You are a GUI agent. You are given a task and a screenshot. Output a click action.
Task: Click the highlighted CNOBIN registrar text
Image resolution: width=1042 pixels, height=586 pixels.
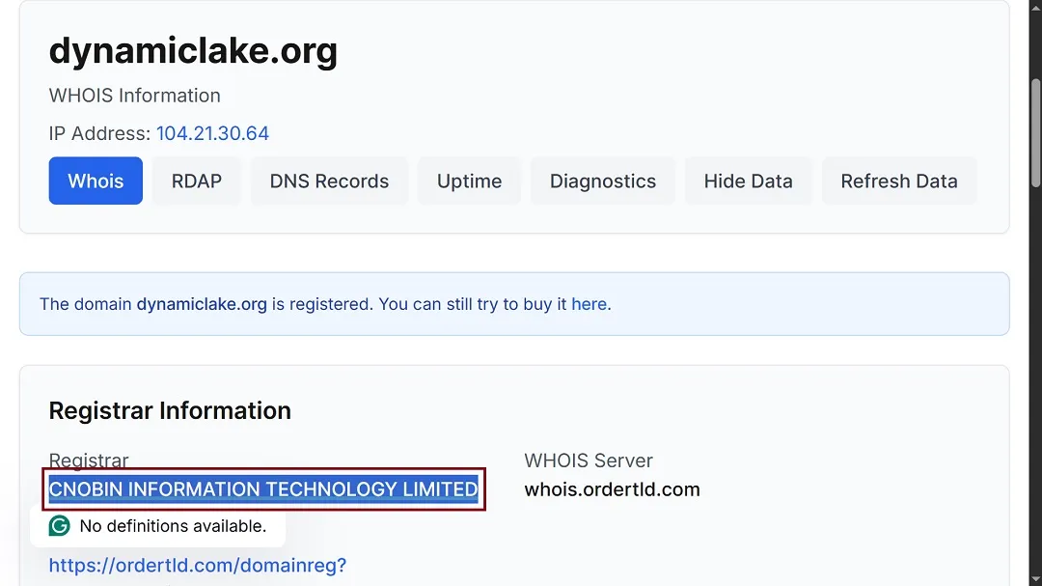coord(262,489)
